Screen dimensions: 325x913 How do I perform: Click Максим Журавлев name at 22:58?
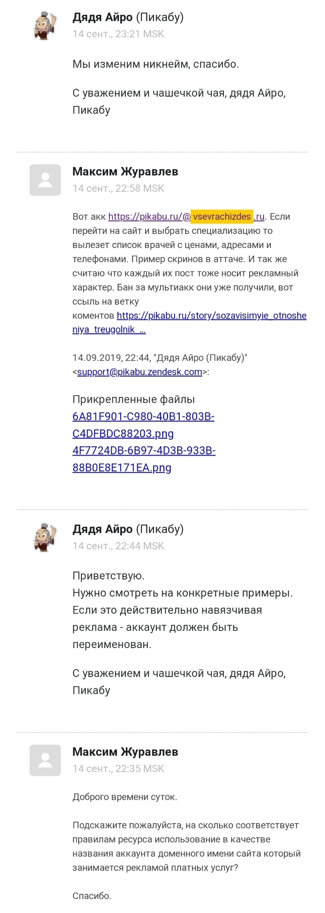[x=125, y=172]
